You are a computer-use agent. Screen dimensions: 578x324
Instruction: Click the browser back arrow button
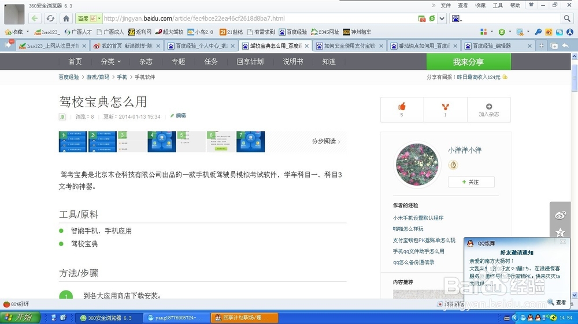click(35, 18)
